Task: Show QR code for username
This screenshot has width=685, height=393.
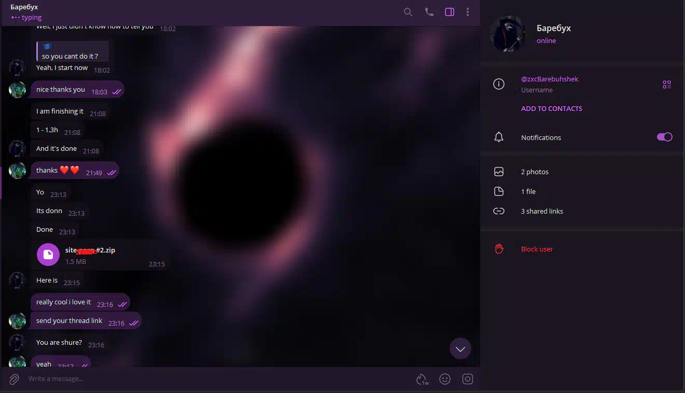Action: click(x=667, y=85)
